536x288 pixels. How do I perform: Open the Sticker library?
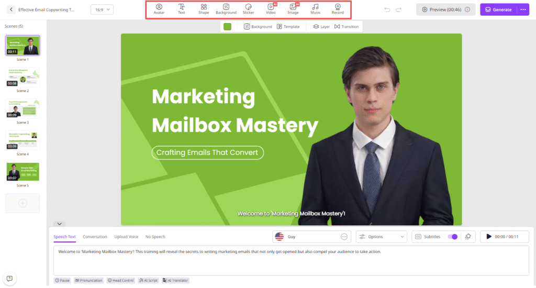pos(249,9)
